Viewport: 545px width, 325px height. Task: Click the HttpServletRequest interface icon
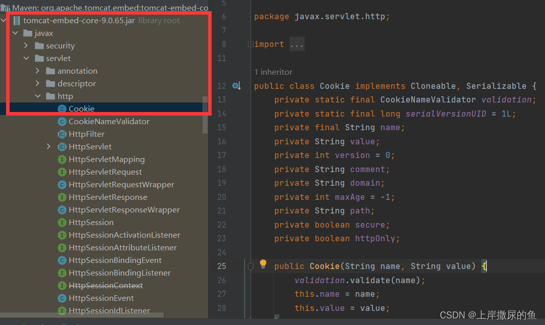click(x=62, y=172)
